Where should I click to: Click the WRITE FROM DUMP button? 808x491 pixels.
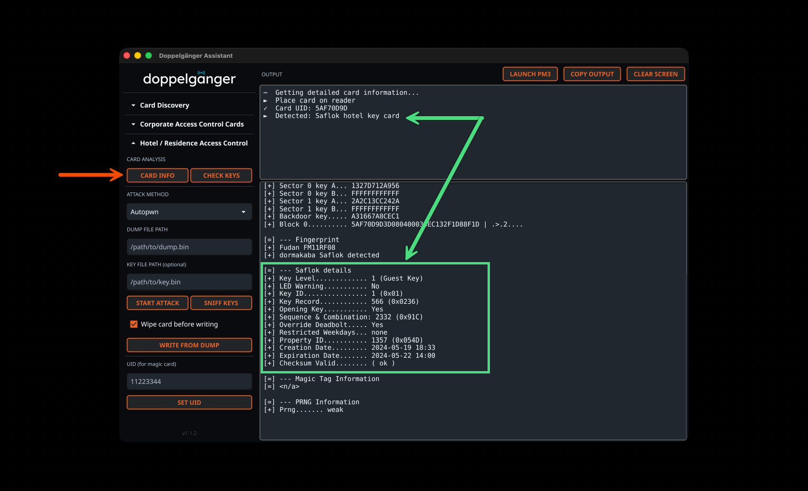pos(189,345)
